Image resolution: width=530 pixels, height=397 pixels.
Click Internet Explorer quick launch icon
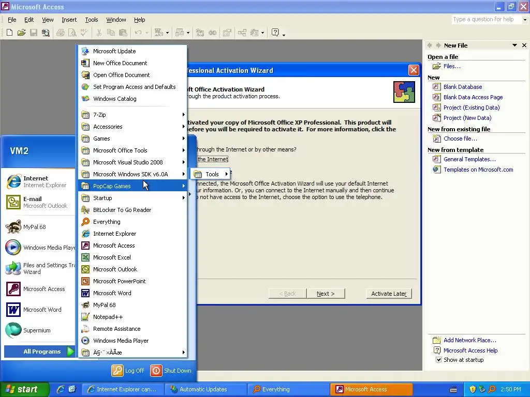[61, 389]
